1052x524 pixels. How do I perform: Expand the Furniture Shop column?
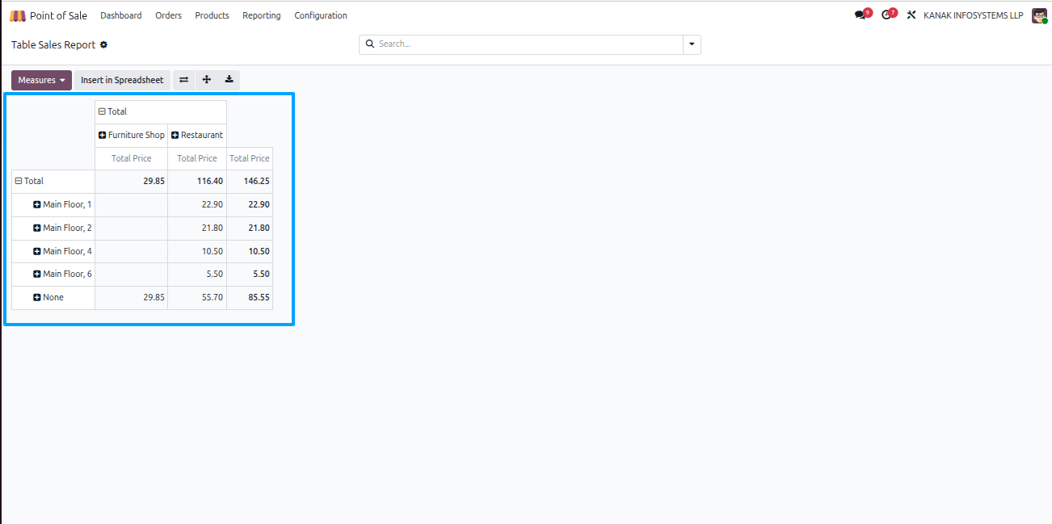[131, 135]
